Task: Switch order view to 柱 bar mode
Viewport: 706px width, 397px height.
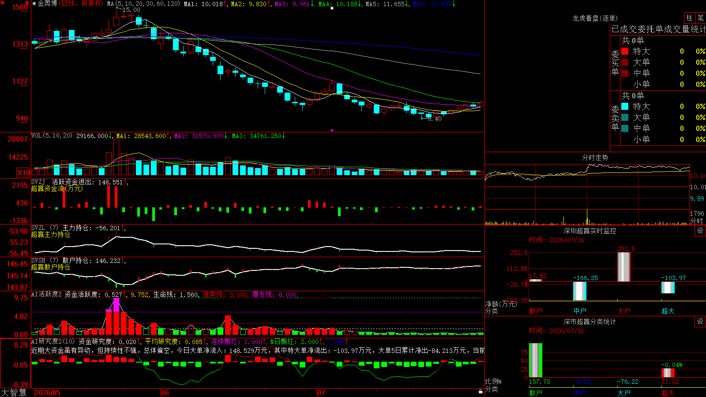Action: 689,18
